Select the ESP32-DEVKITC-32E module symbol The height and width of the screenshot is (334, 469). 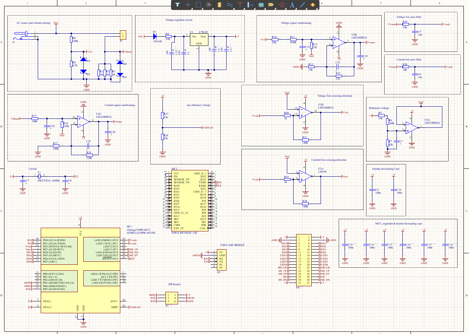(x=189, y=200)
